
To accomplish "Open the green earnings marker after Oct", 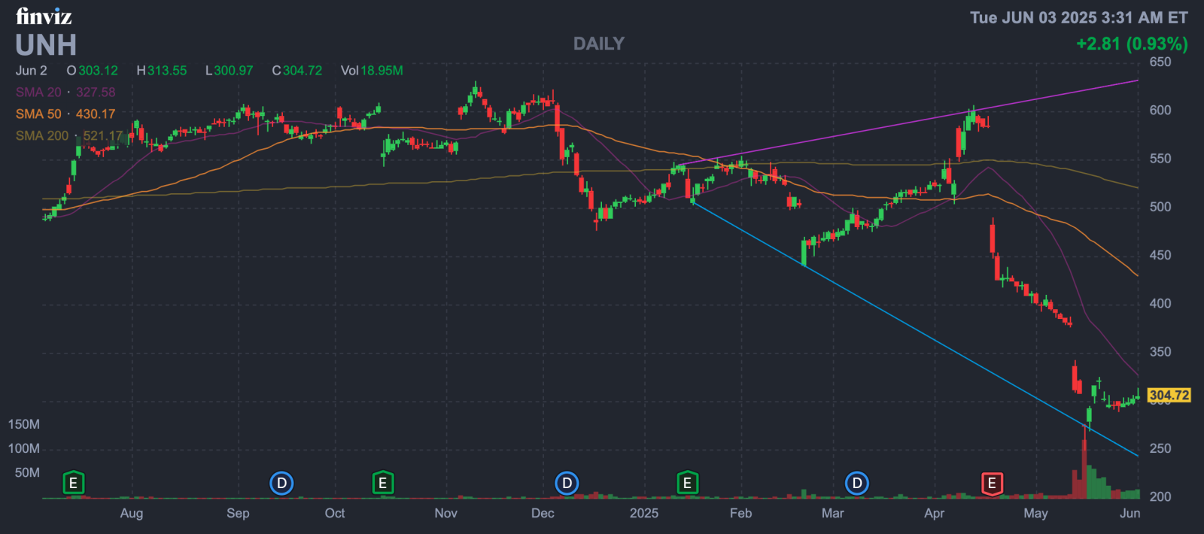I will coord(383,483).
